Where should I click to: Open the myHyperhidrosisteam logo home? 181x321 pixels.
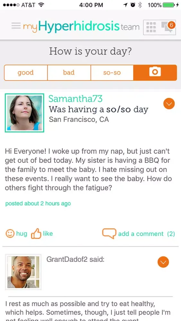tap(81, 26)
